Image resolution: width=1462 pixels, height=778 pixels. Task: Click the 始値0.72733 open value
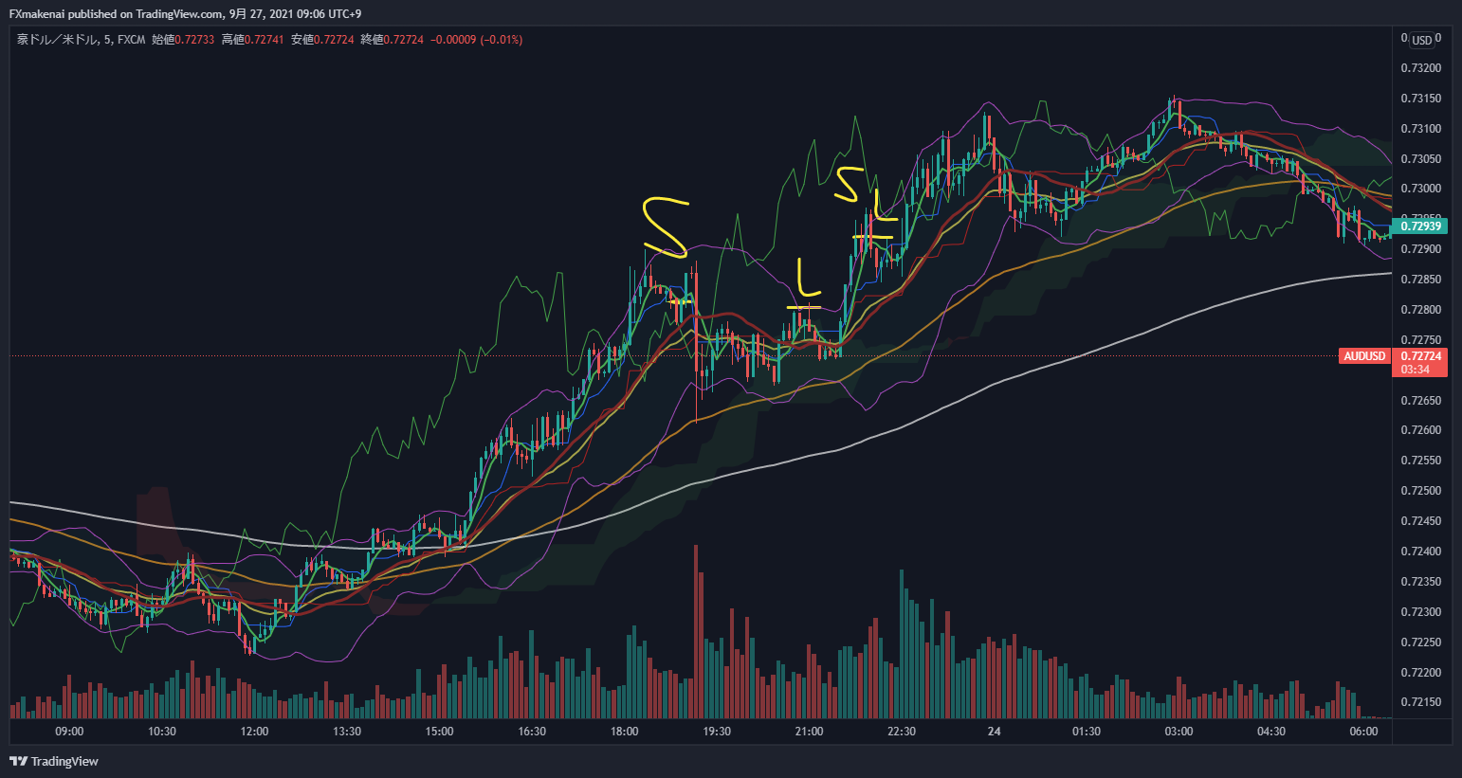pos(183,40)
